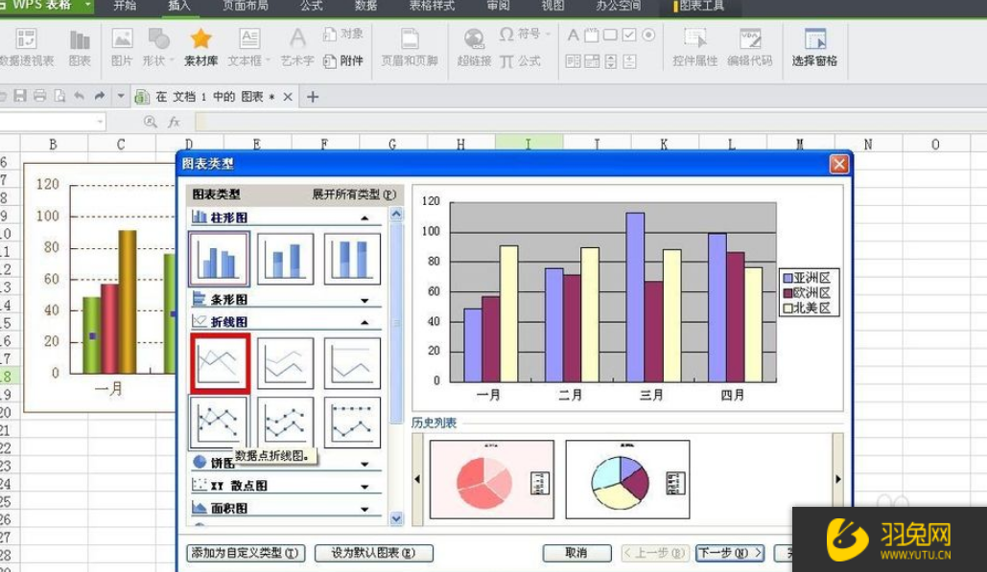Screen dimensions: 987x572
Task: Click 展开所有类型 to expand all types
Action: click(x=354, y=194)
